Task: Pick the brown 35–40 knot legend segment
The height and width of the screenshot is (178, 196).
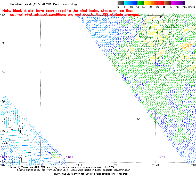Action: [x=168, y=3]
